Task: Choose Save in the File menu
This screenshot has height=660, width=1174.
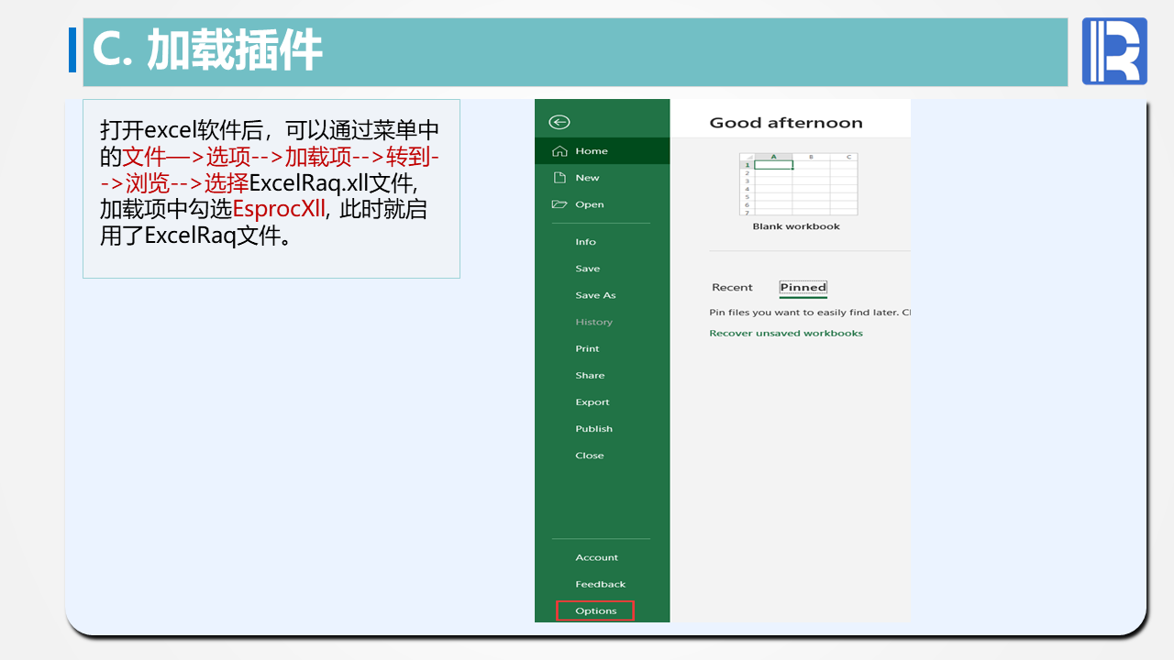Action: click(587, 269)
